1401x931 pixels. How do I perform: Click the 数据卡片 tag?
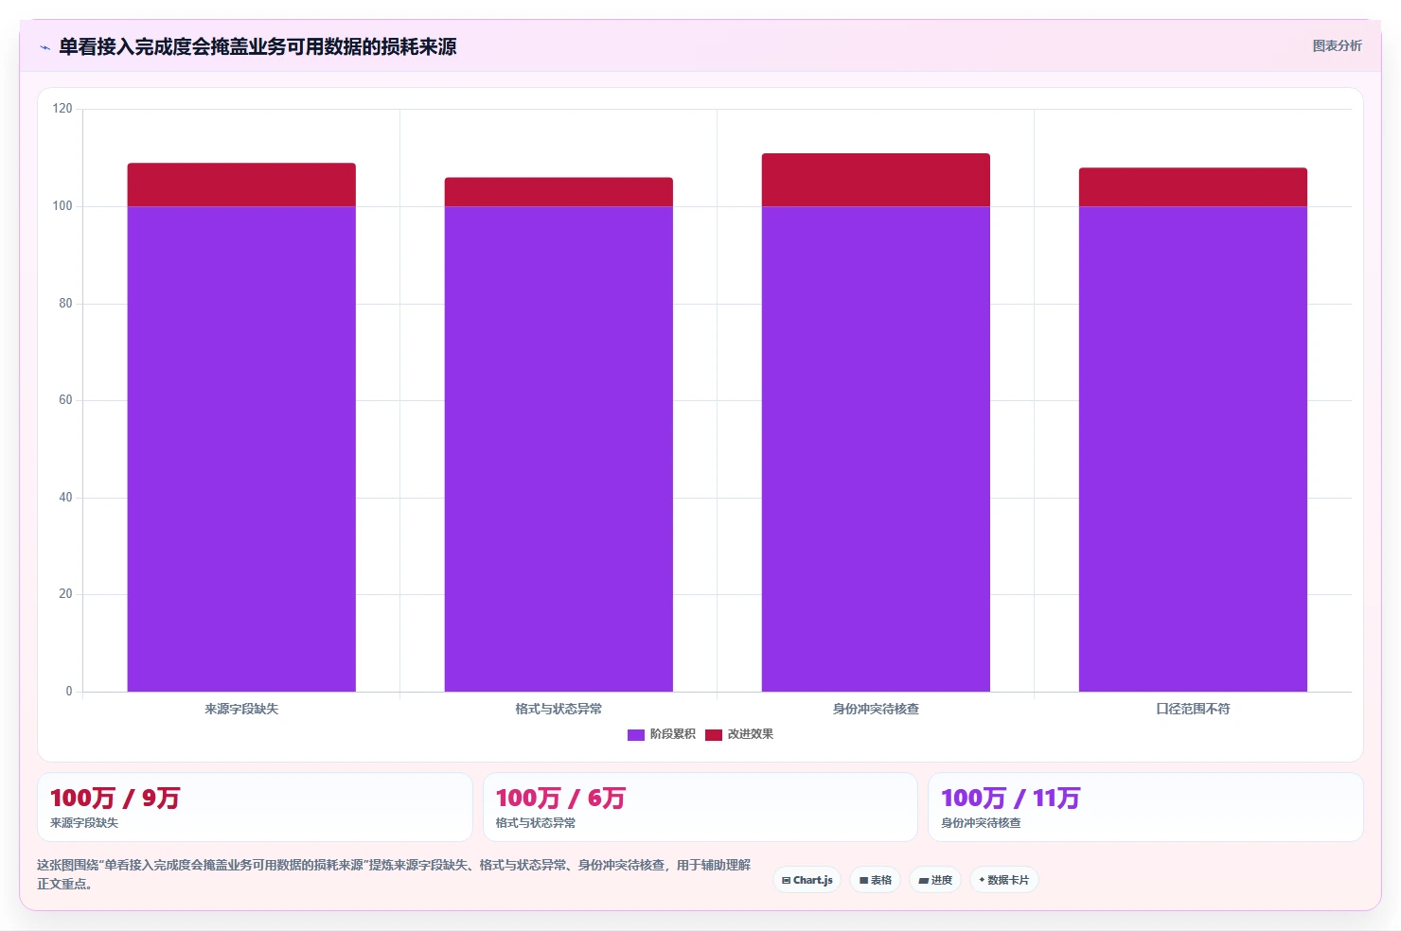point(1004,880)
